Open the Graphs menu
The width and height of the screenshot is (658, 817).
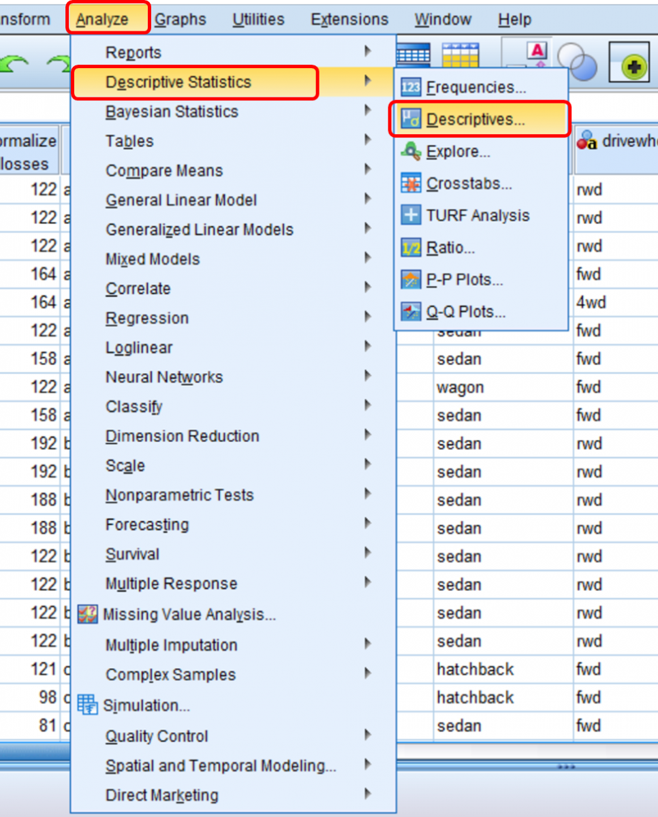pos(180,19)
